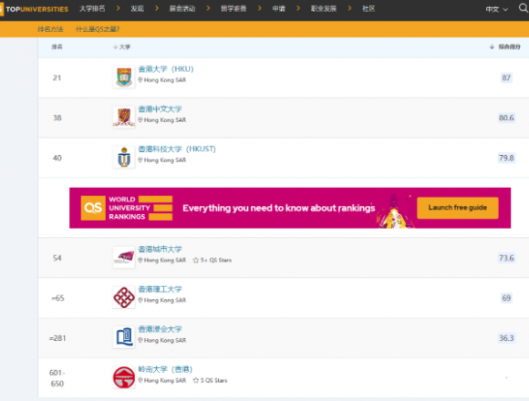
Task: Click the location pin for 香港浸会大学
Action: pyautogui.click(x=140, y=340)
